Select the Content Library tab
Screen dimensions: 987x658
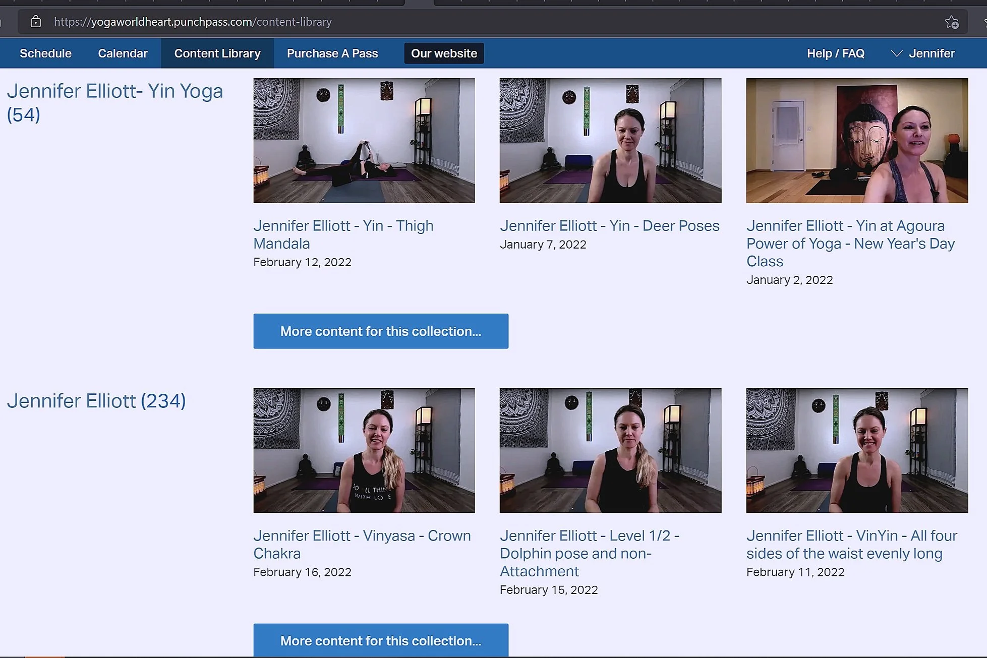(217, 53)
